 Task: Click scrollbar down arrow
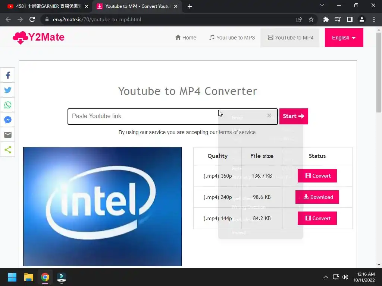[379, 265]
